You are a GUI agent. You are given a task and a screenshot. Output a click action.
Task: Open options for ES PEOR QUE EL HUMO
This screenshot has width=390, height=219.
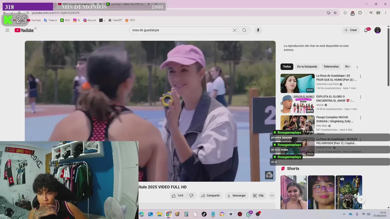point(360,76)
